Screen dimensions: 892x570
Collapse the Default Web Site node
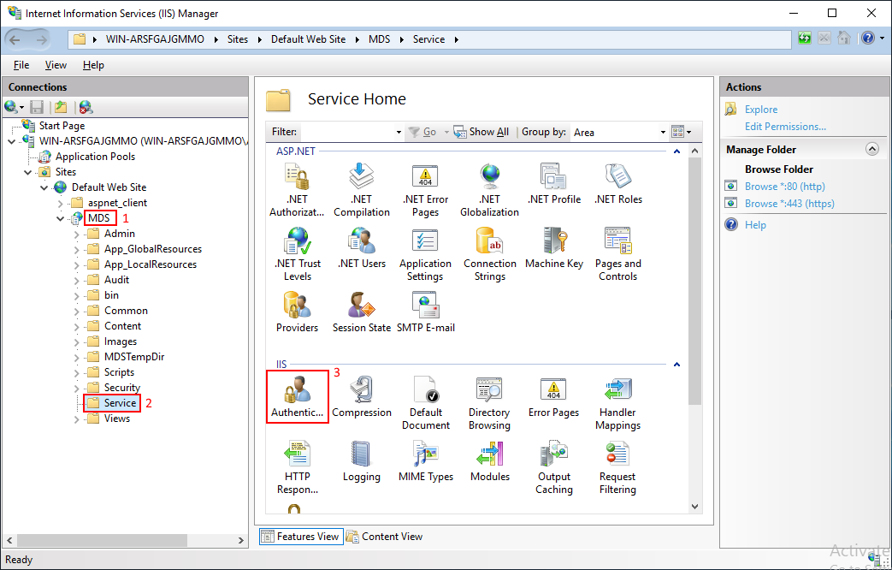coord(44,187)
